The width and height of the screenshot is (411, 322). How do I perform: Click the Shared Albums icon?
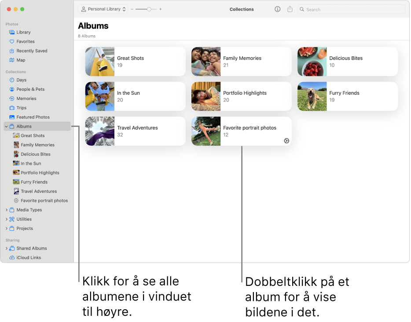coord(12,249)
